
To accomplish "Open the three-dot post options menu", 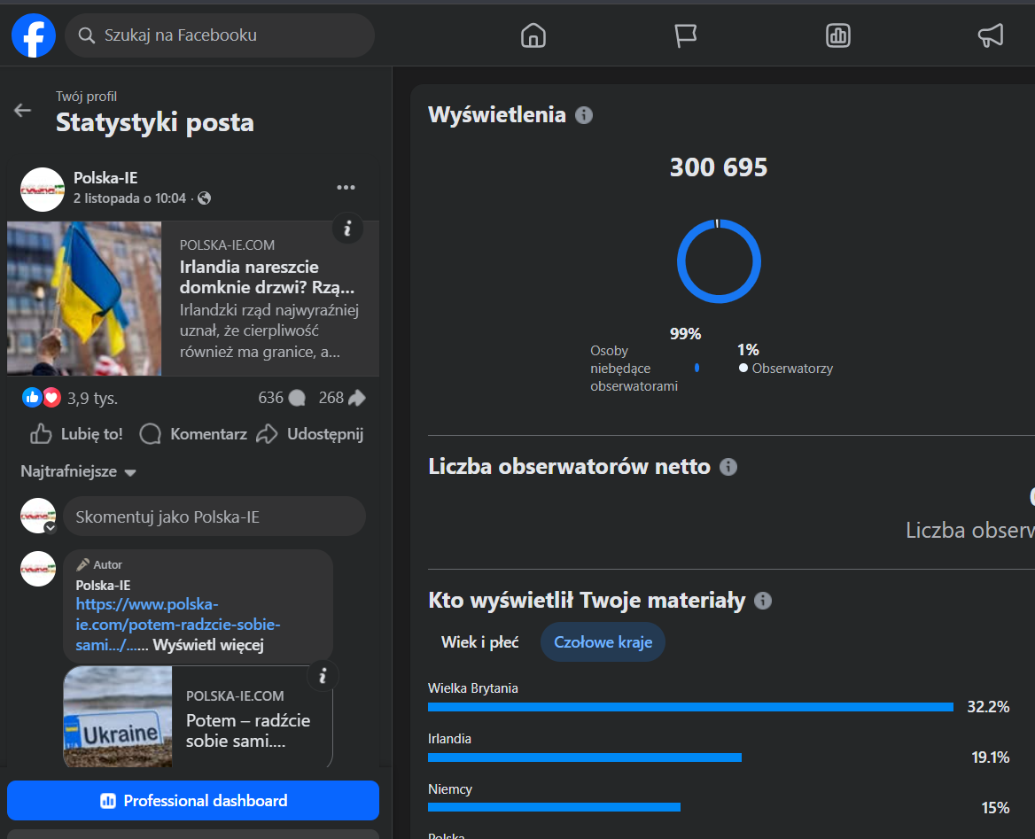I will tap(346, 188).
